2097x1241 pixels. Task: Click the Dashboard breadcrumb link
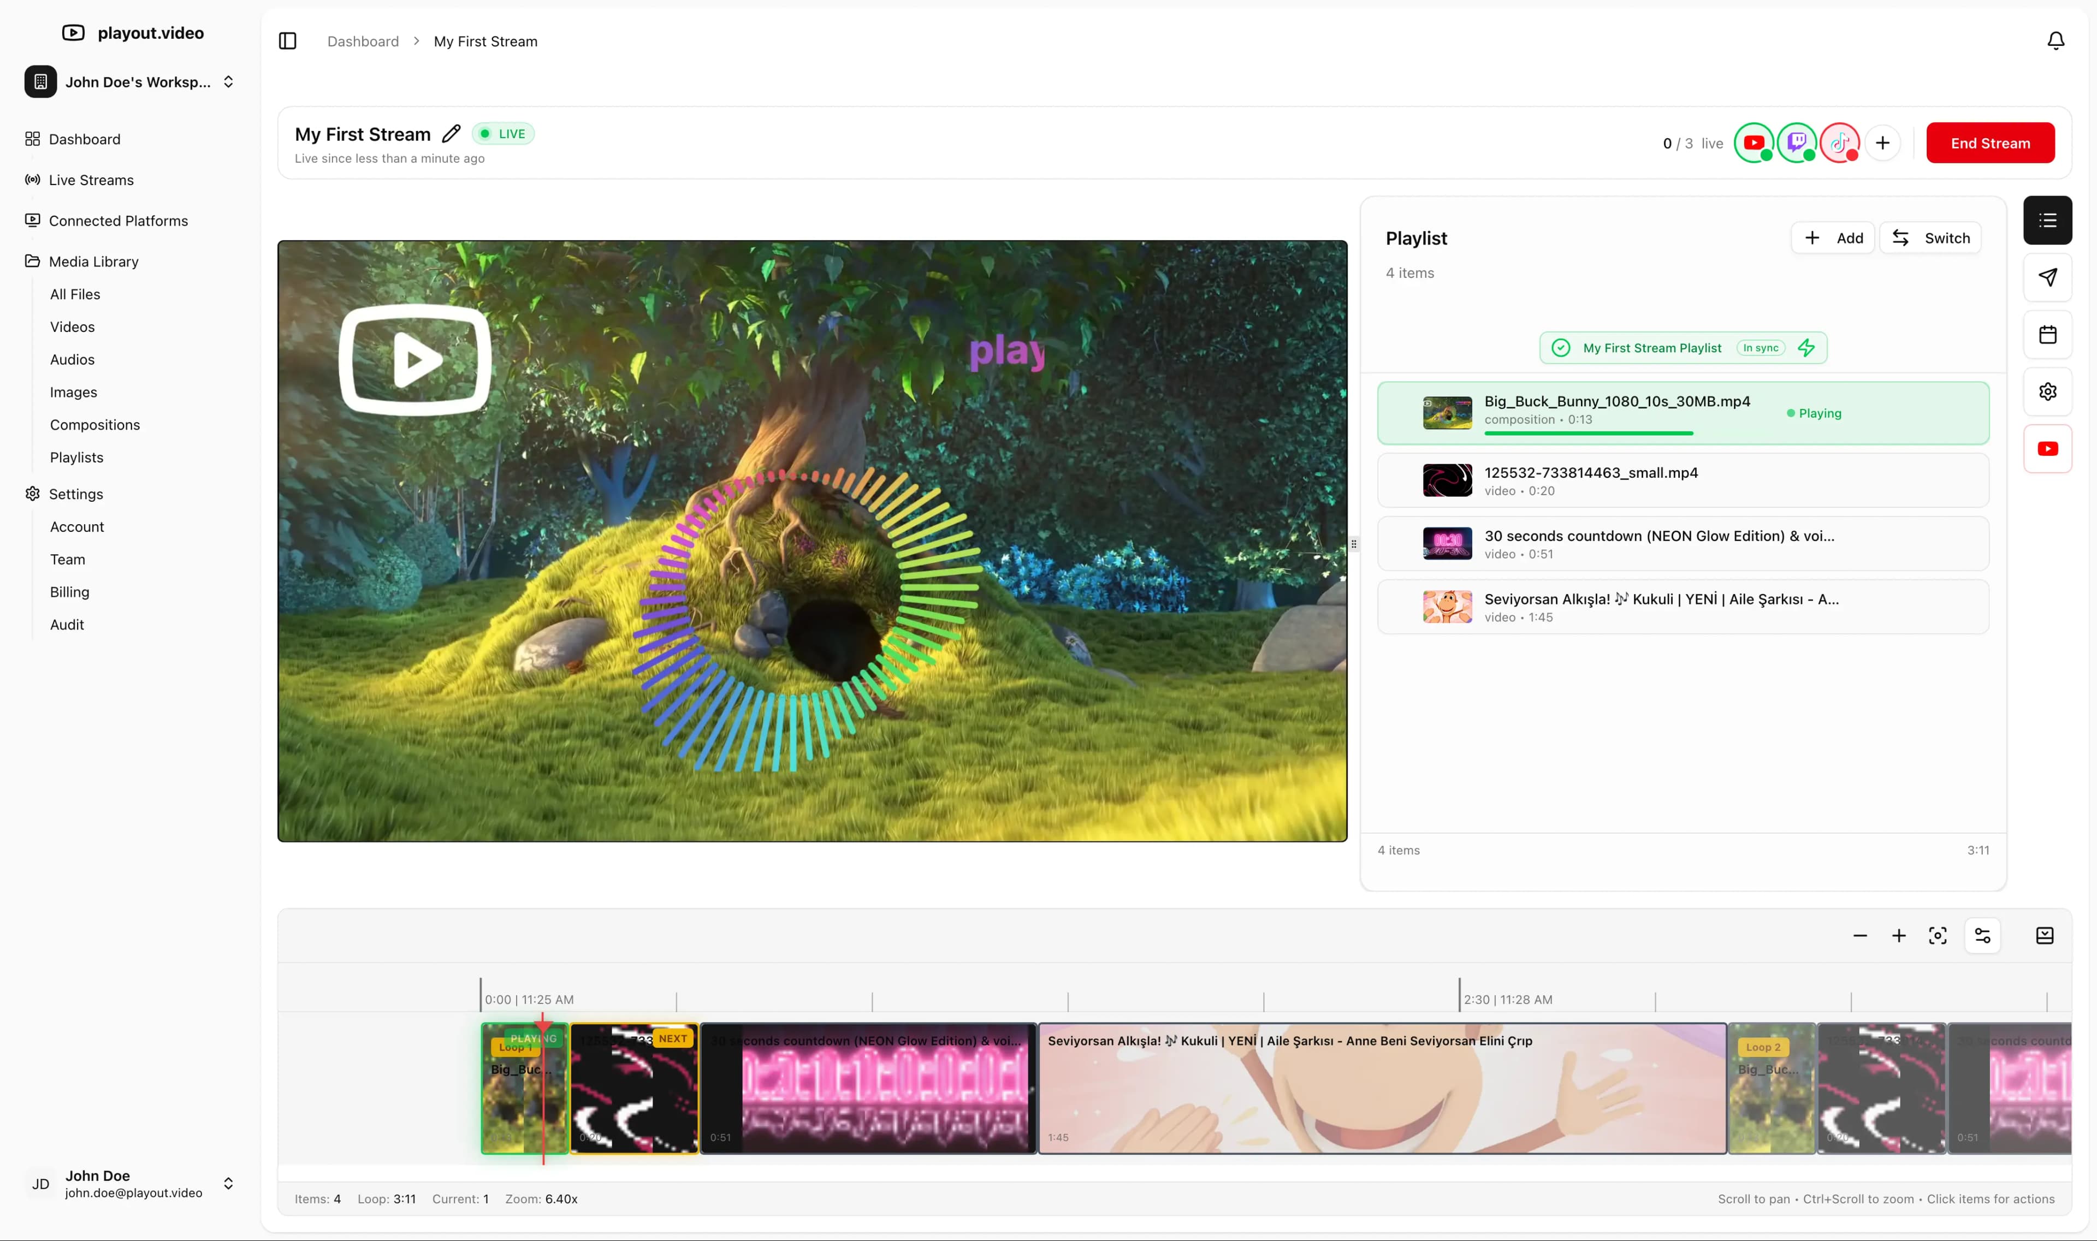coord(363,41)
